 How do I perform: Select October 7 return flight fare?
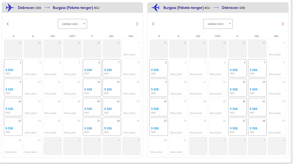(x=257, y=68)
